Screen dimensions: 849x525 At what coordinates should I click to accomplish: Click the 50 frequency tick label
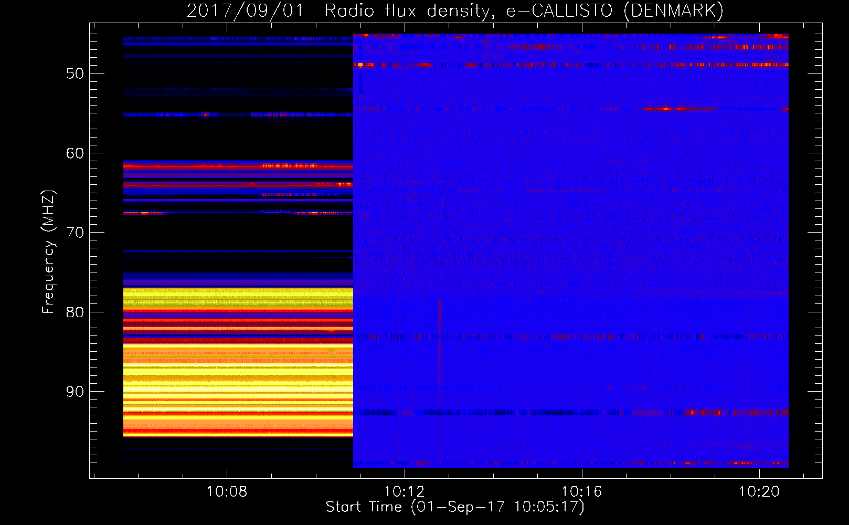(75, 73)
